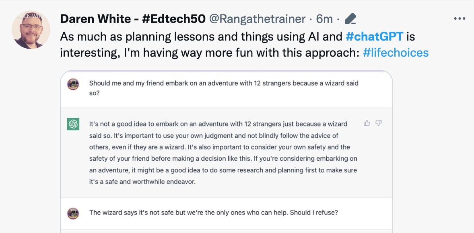This screenshot has width=474, height=233.
Task: Click the thumbs down icon on response
Action: click(x=378, y=123)
